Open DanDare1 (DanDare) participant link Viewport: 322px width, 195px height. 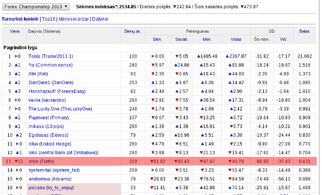click(51, 82)
